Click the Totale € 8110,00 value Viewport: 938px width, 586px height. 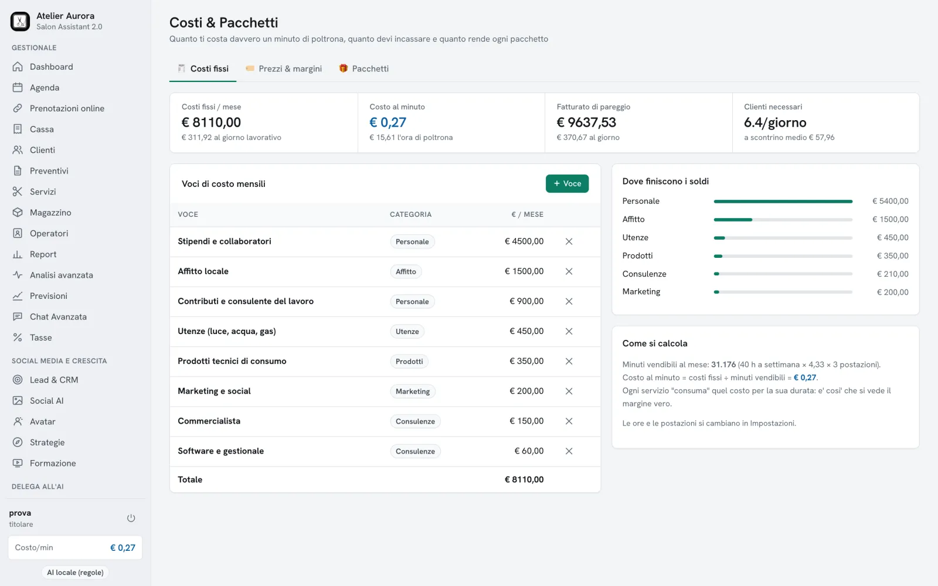pos(524,479)
